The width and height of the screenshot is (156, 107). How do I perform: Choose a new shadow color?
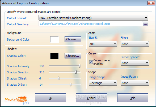coord(73,56)
